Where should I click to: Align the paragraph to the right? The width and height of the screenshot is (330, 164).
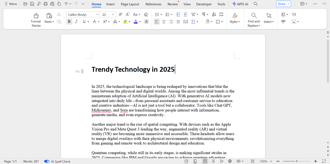(171, 22)
